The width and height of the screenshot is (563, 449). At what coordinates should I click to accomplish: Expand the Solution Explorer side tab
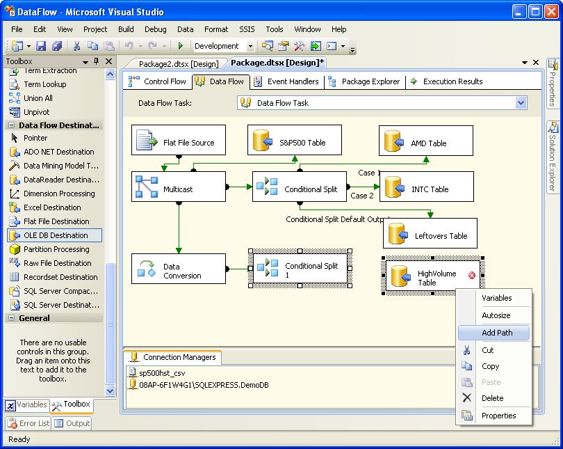click(x=553, y=157)
